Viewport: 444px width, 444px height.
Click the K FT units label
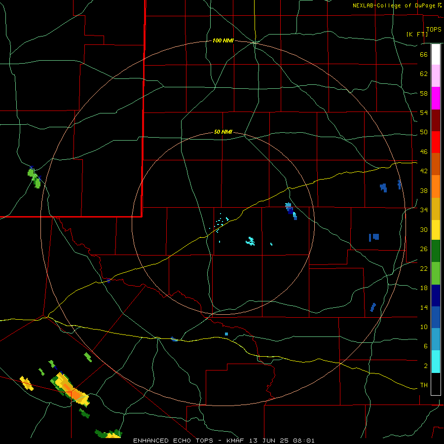(417, 34)
